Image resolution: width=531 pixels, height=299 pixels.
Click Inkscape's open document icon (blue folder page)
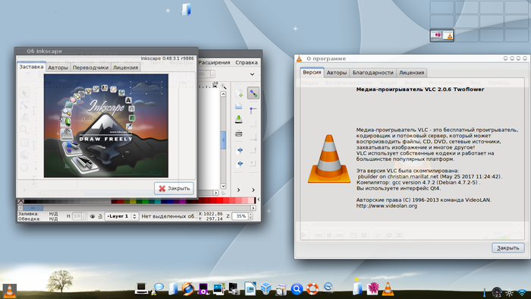pyautogui.click(x=239, y=105)
